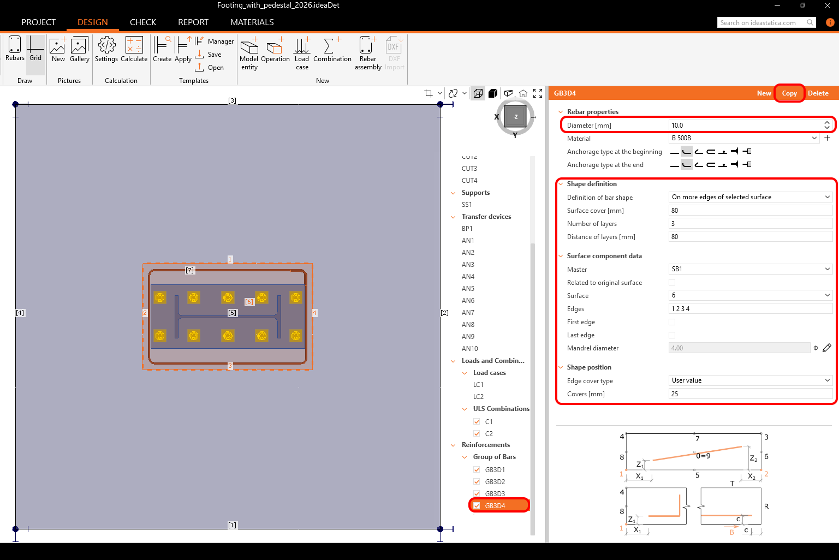Open the Definition of bar shape dropdown

(750, 197)
